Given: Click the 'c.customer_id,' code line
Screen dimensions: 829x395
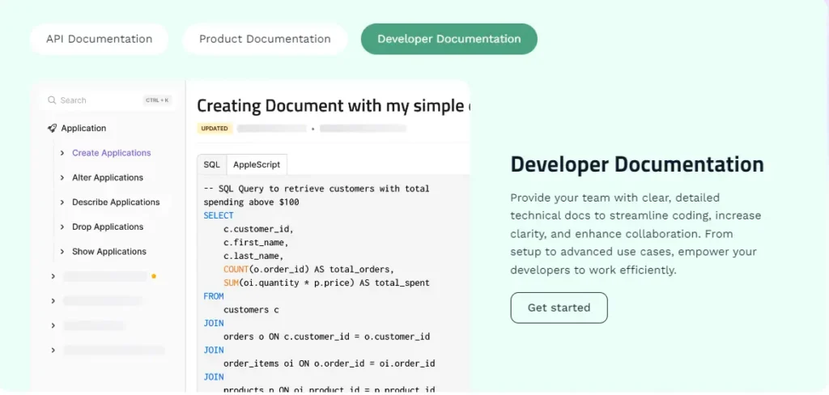Looking at the screenshot, I should tap(258, 230).
